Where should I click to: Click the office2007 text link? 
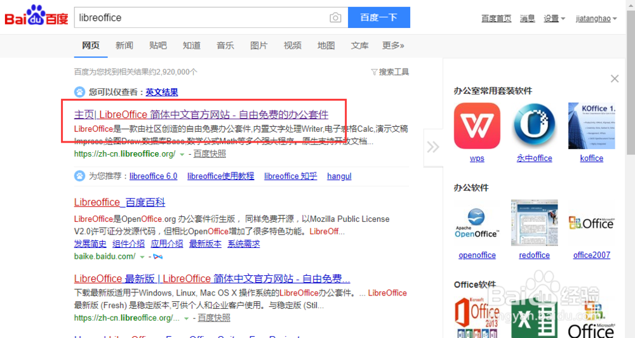click(x=592, y=255)
